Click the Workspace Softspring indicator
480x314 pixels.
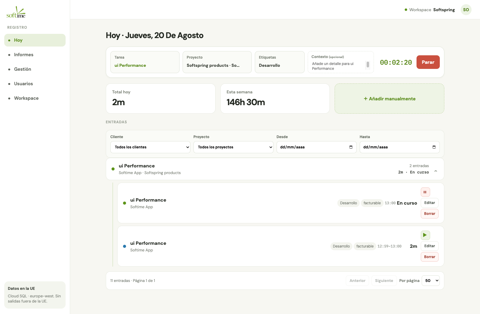tap(430, 10)
